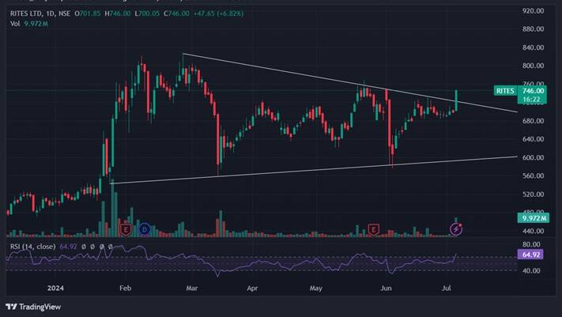The image size is (562, 317).
Task: Click the blue dividend 'D' marker
Action: pyautogui.click(x=145, y=229)
